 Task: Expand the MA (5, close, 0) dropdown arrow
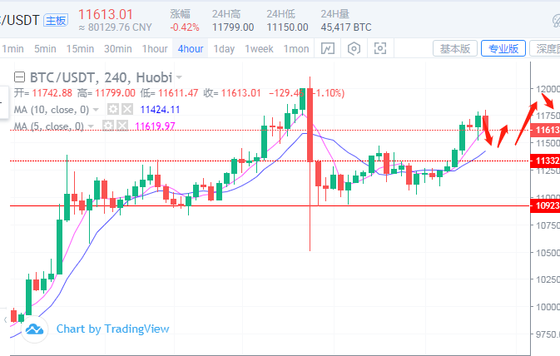pyautogui.click(x=91, y=126)
